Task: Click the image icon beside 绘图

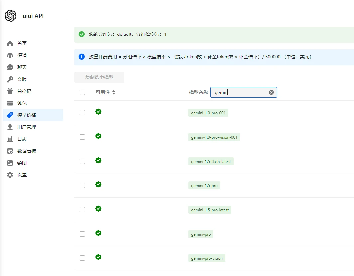Action: 10,163
